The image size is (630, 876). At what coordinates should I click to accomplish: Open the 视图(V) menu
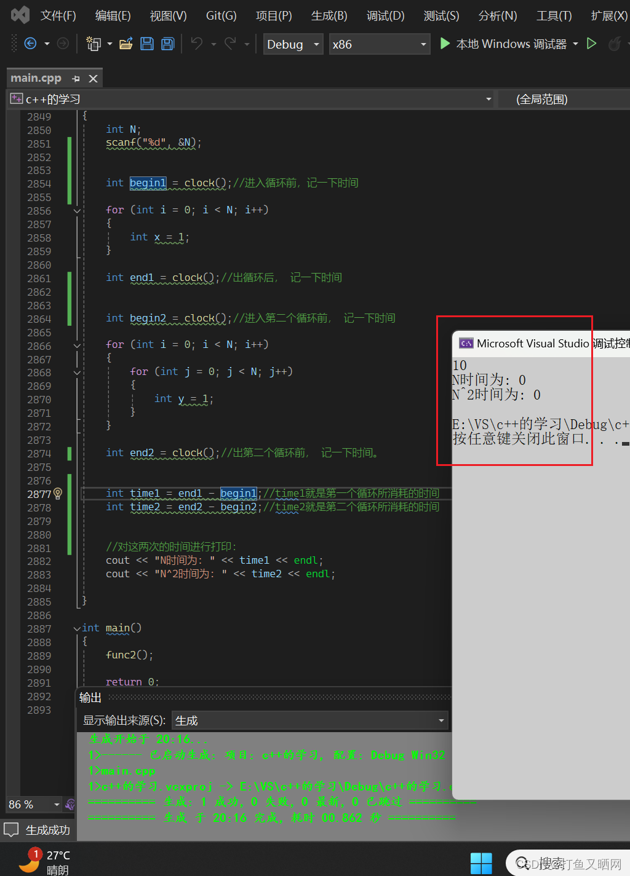coord(168,15)
